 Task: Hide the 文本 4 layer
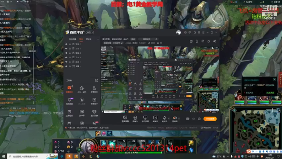click(x=66, y=53)
